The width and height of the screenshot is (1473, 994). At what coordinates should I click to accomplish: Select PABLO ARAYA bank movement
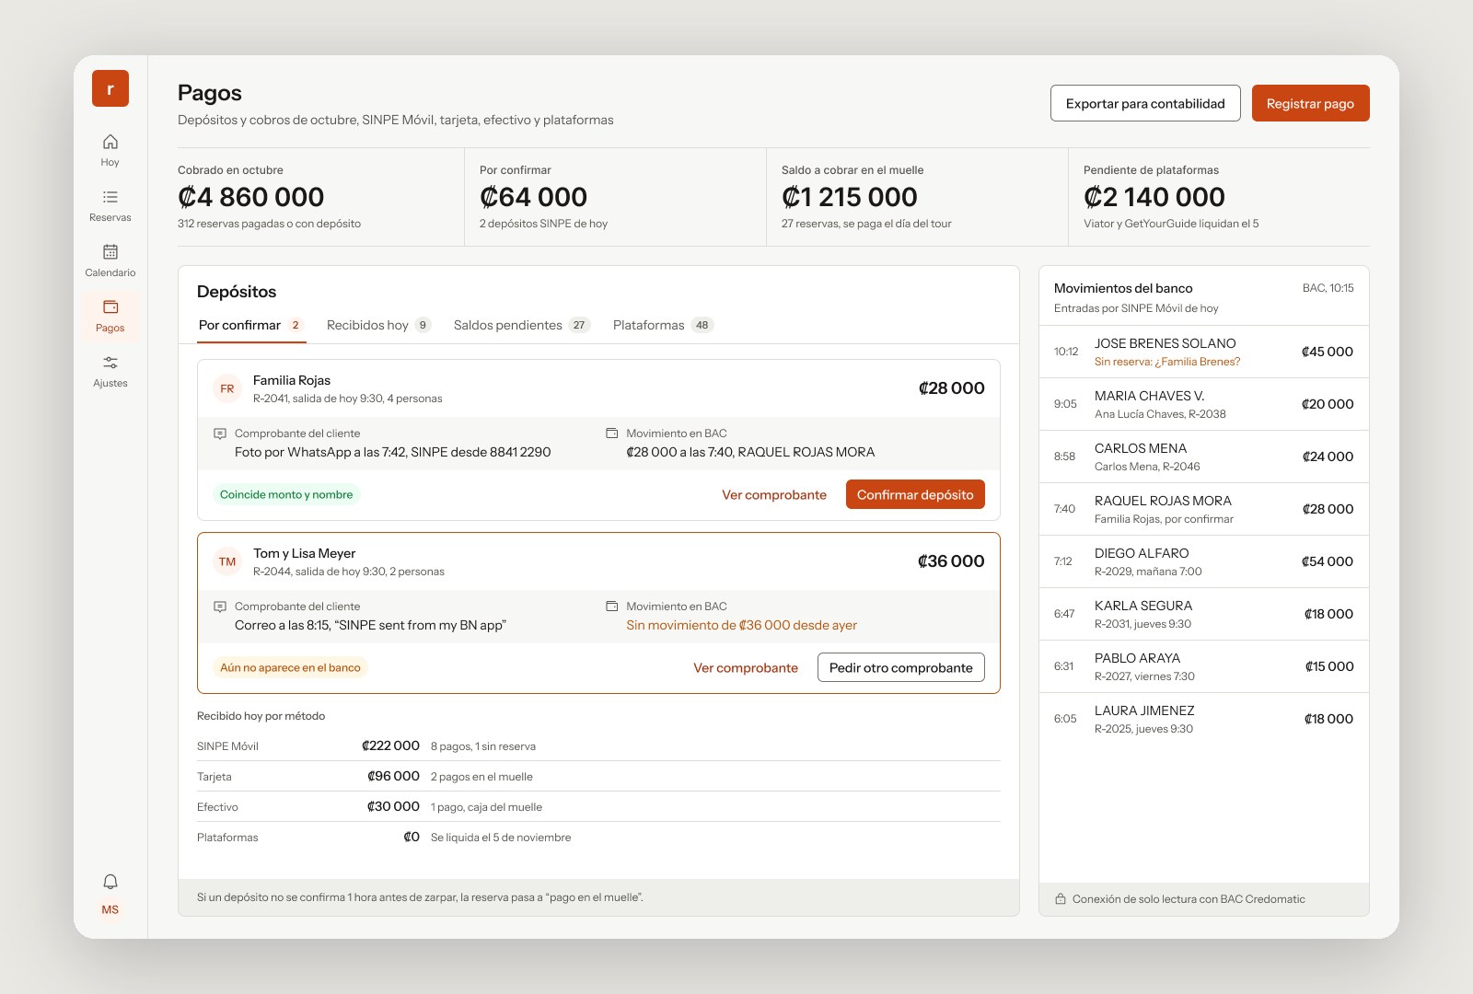click(1204, 666)
